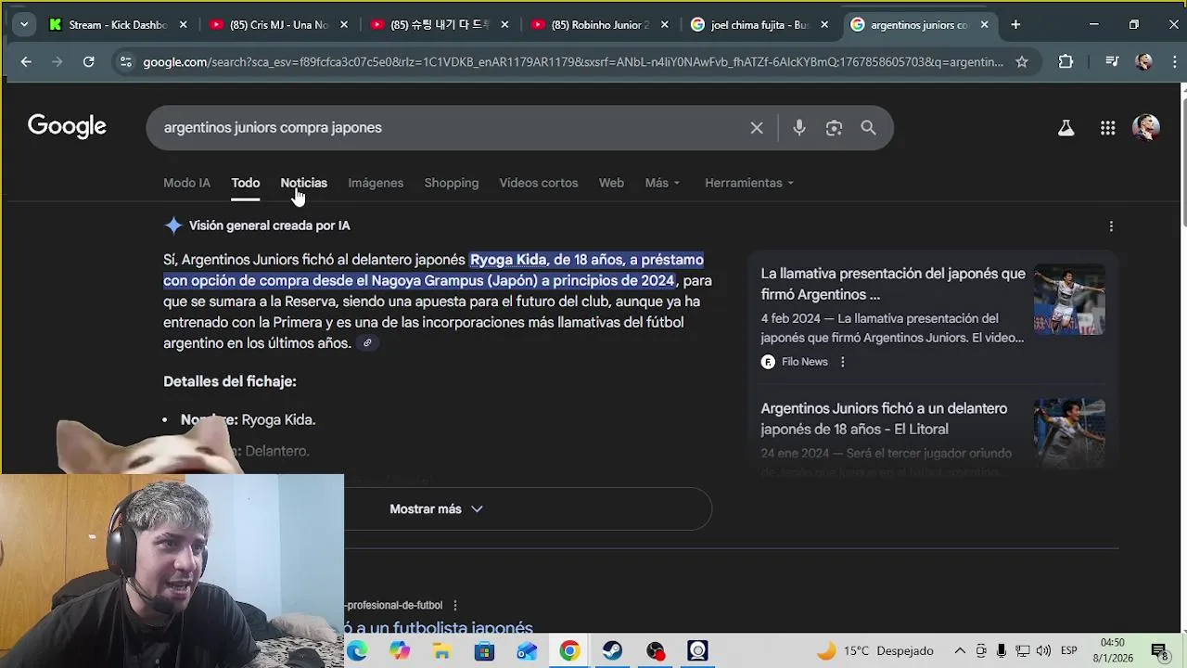
Task: Open Microsoft Store from the taskbar
Action: click(485, 651)
